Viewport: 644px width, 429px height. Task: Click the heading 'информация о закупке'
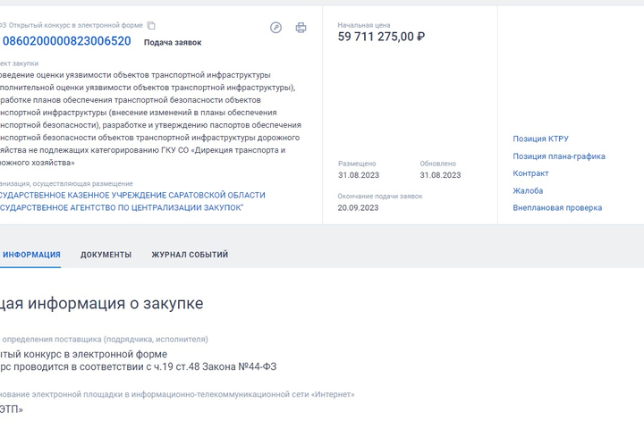[x=101, y=303]
